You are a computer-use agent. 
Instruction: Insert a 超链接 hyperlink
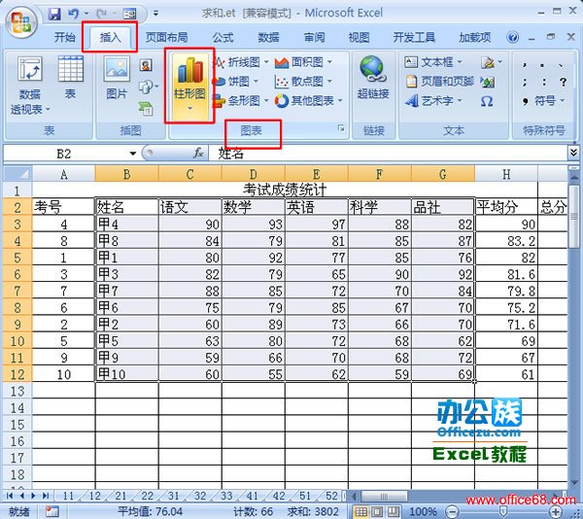point(373,78)
